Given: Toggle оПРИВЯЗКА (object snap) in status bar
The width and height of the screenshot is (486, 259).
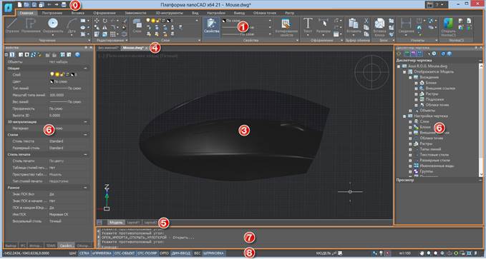Looking at the screenshot, I should (x=102, y=253).
